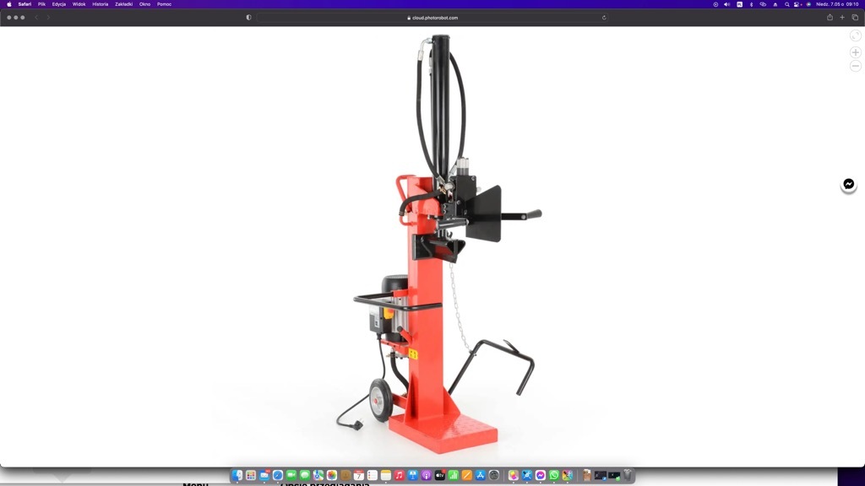
Task: Zoom out with the minus icon
Action: click(x=855, y=66)
